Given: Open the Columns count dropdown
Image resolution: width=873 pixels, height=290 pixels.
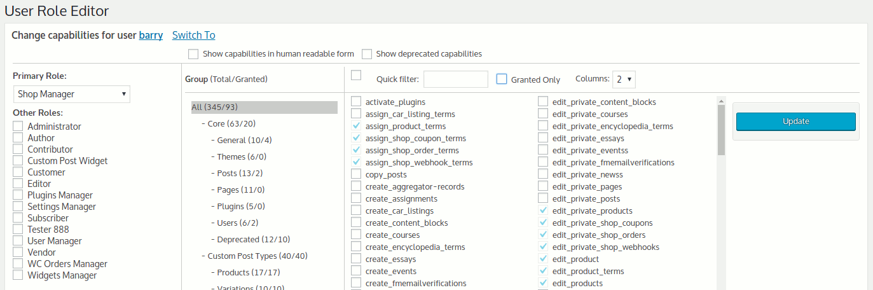Looking at the screenshot, I should pos(624,79).
